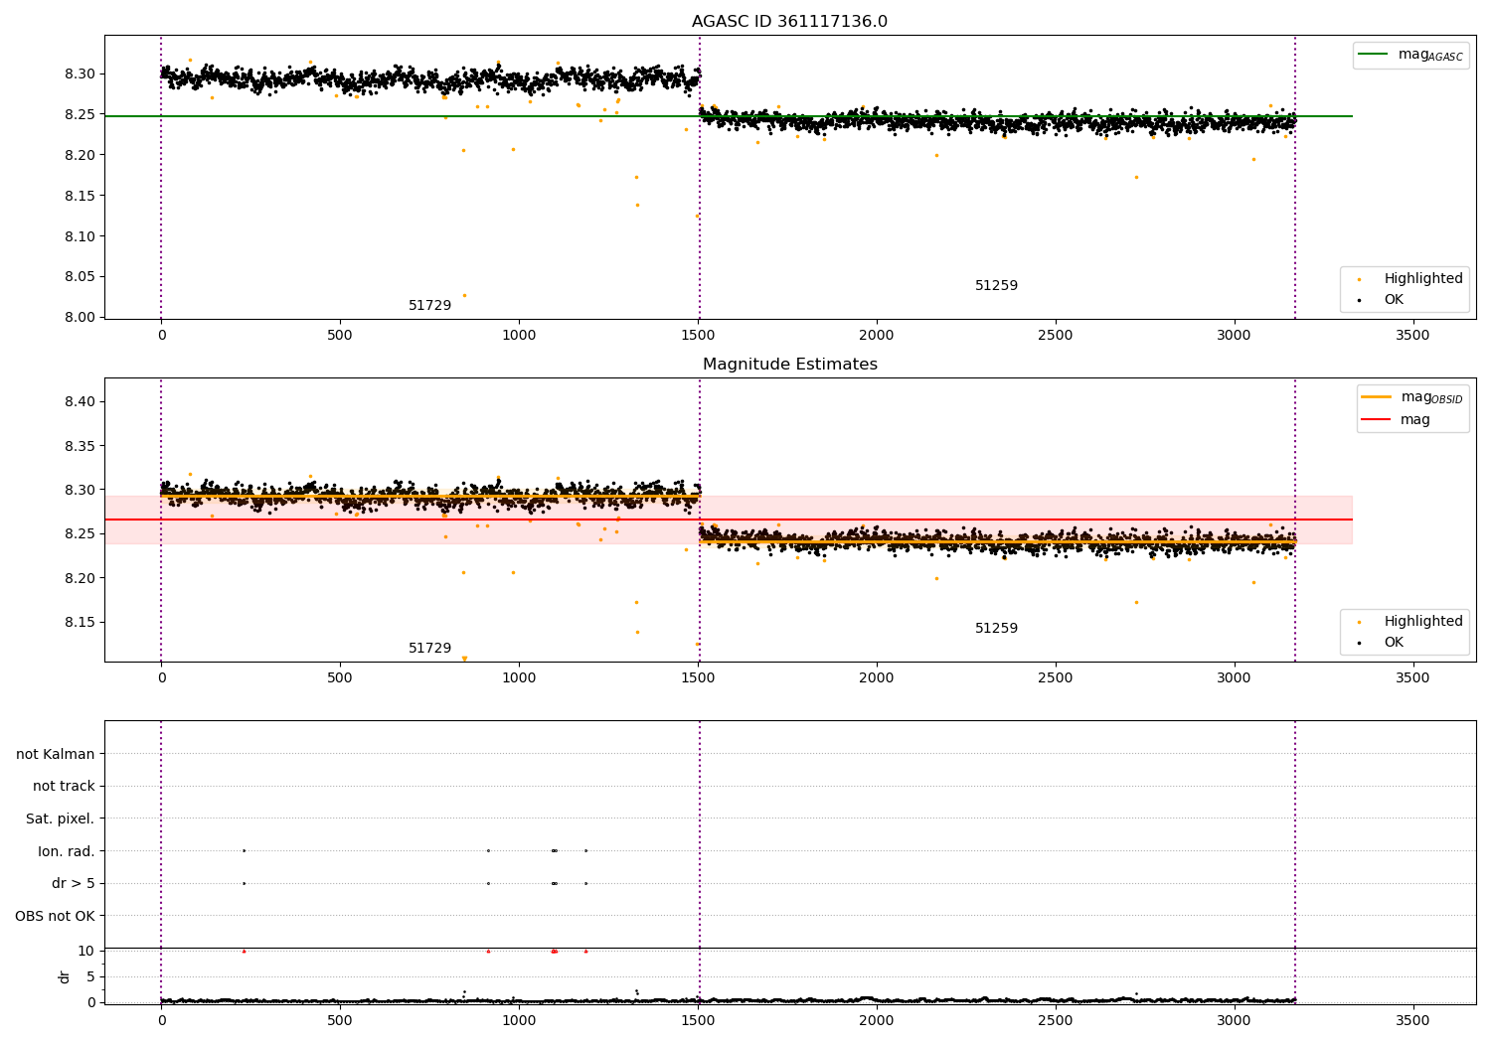Click the '51729' label in Magnitude Estimates plot

tap(429, 648)
